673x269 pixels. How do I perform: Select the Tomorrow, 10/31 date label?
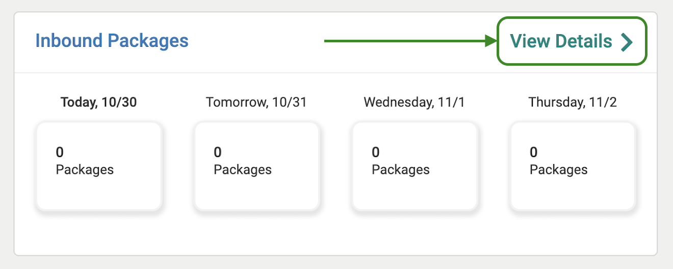point(256,102)
